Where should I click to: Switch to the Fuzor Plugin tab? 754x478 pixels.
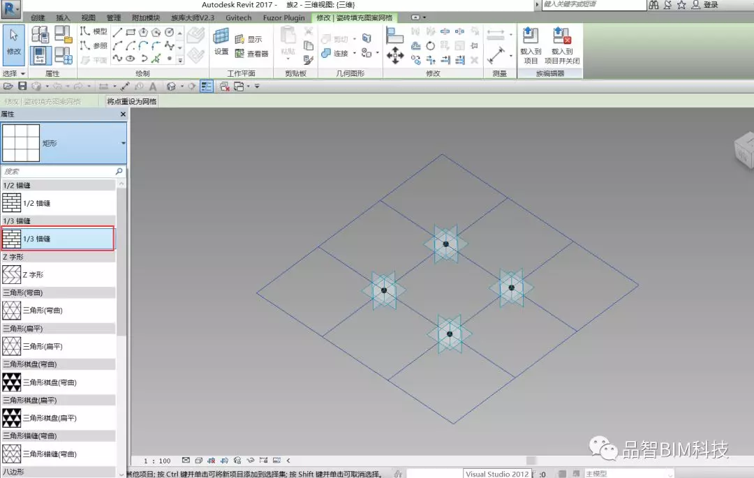283,17
